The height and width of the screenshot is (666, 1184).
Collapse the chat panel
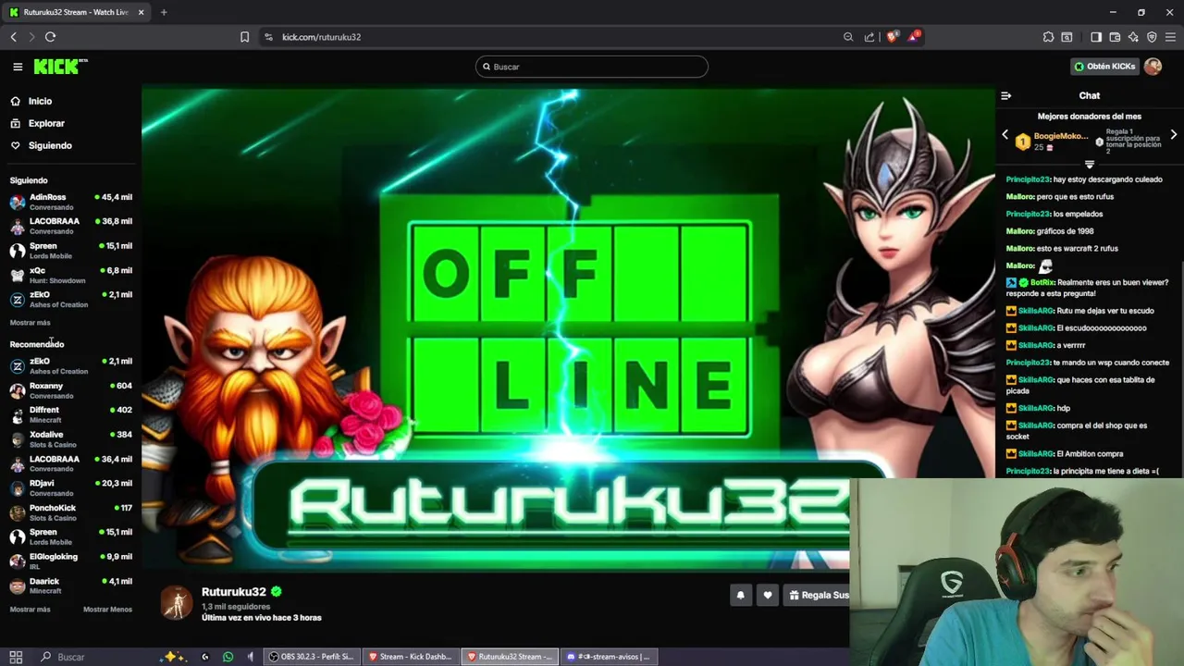[1006, 95]
